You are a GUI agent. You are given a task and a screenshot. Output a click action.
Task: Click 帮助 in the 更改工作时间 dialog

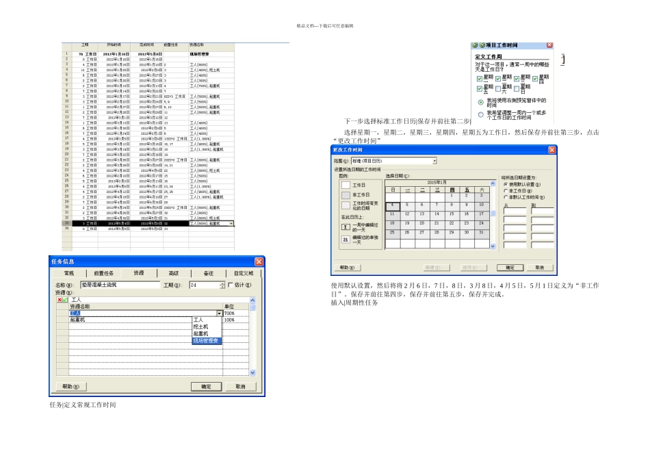point(348,268)
